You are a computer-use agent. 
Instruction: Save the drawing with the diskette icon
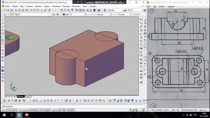[11, 10]
